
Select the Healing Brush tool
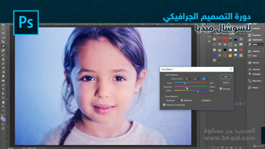pos(3,50)
